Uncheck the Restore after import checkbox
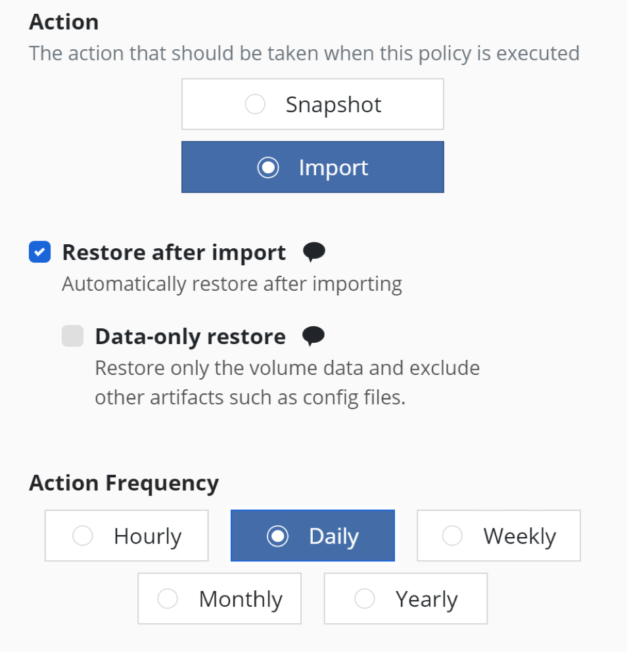 pyautogui.click(x=39, y=252)
